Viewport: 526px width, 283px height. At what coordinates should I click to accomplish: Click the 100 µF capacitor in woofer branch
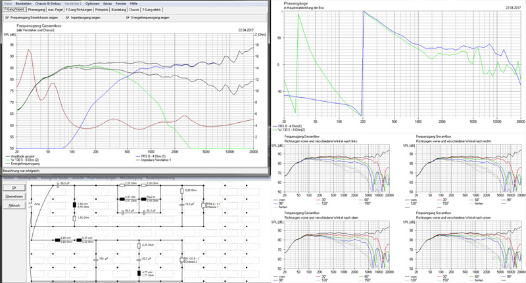[95, 259]
